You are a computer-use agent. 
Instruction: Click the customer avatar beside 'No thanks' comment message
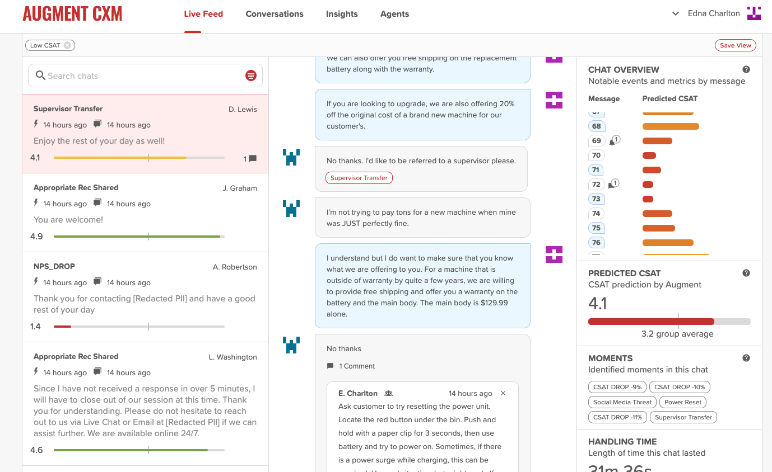coord(291,345)
